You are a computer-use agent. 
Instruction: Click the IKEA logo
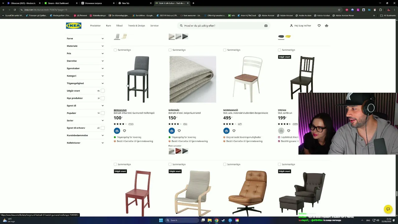73,26
